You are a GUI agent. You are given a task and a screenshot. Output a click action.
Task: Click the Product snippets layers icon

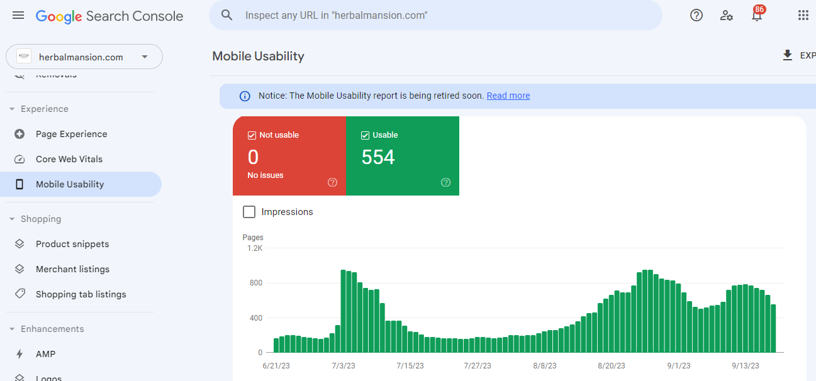point(20,244)
